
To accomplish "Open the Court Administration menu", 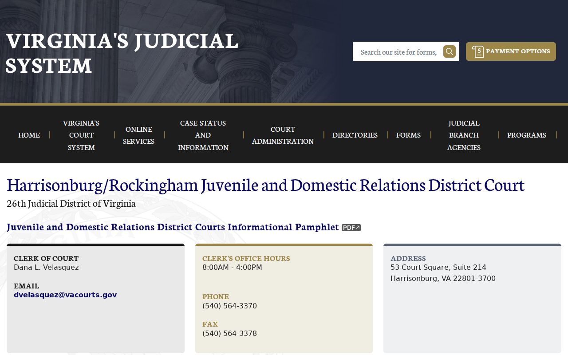I will coord(283,135).
